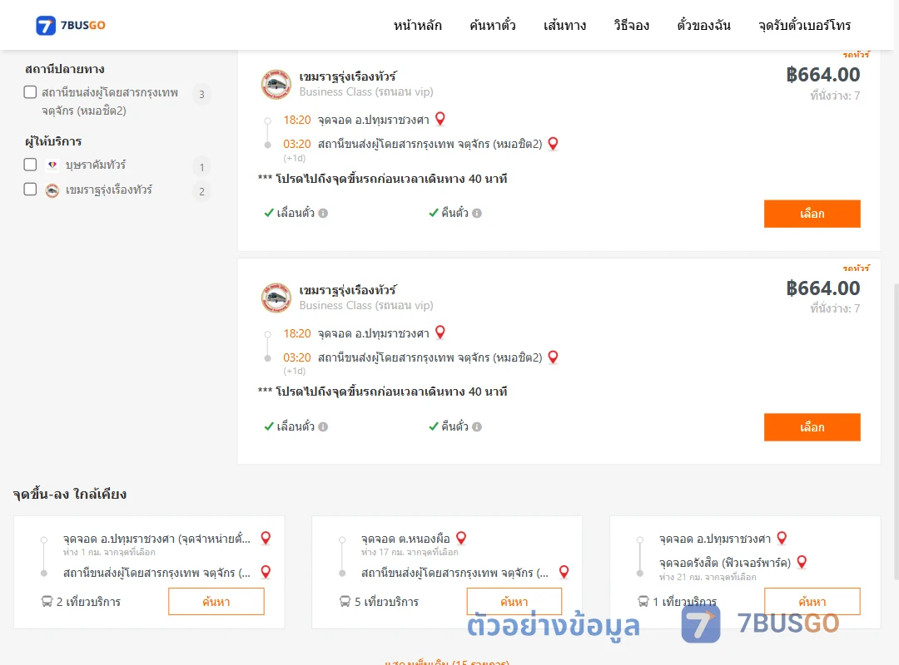Click the first card's ฿664.00 price
Viewport: 899px width, 665px height.
tap(822, 75)
